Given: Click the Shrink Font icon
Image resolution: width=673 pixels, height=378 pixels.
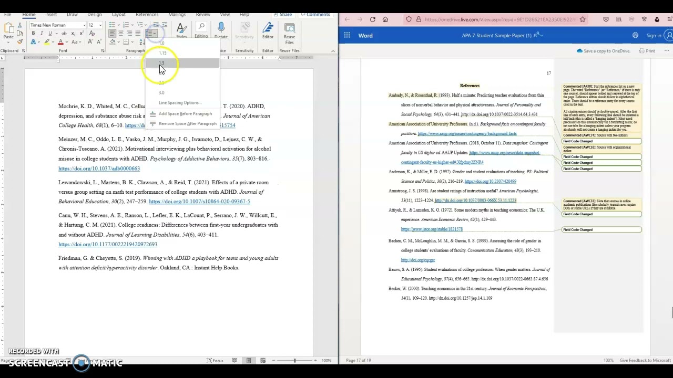Looking at the screenshot, I should (99, 42).
